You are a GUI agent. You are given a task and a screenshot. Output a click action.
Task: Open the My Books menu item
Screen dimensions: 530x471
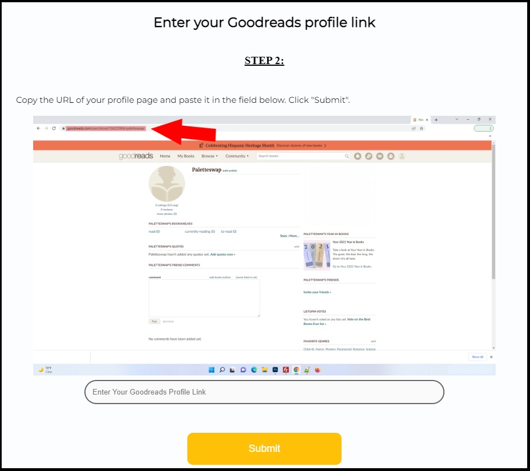pos(186,156)
